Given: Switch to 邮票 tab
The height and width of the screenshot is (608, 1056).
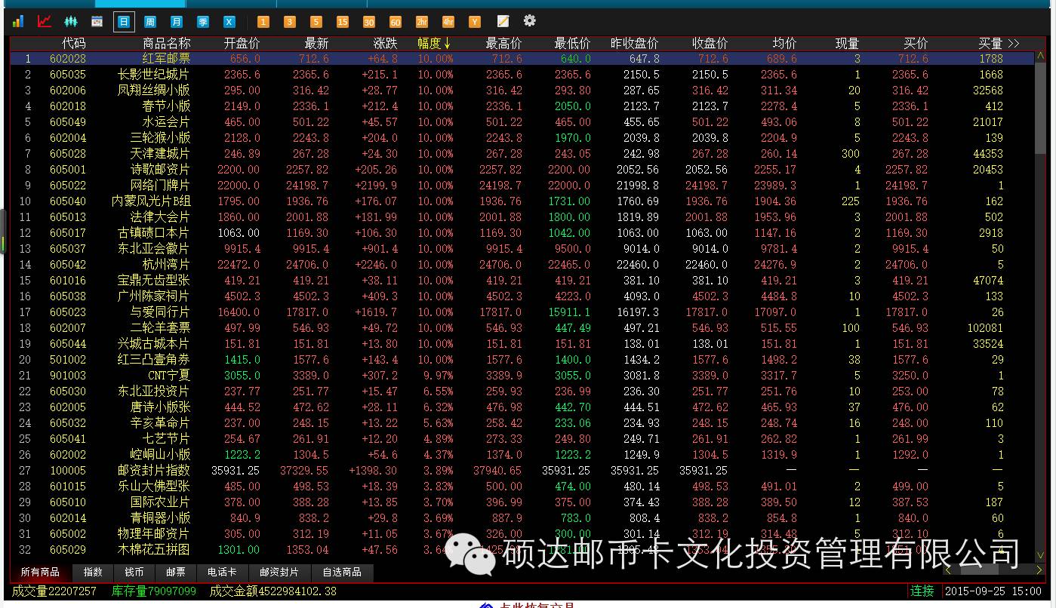Looking at the screenshot, I should click(x=176, y=573).
